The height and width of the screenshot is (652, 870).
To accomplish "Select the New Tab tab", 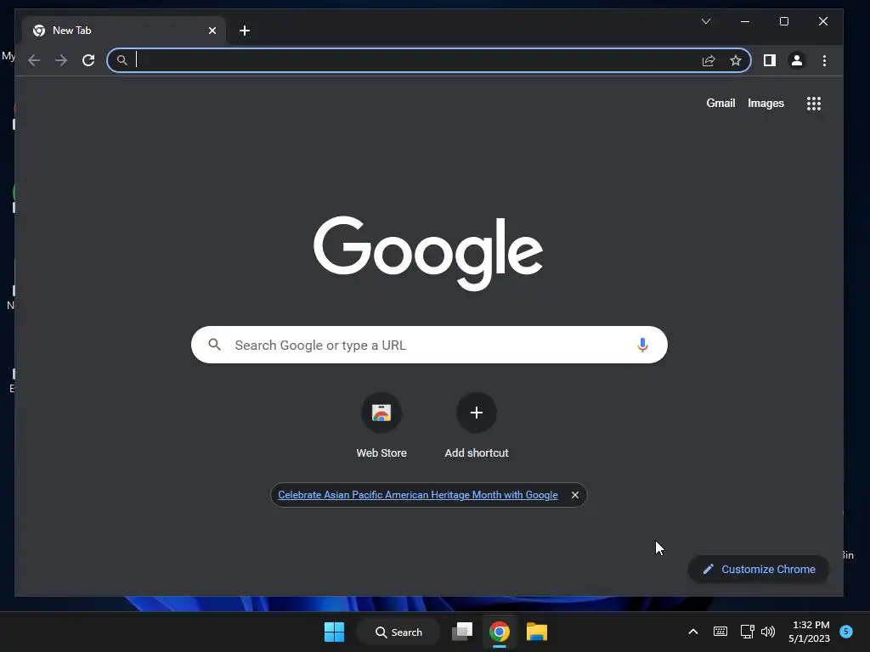I will click(124, 31).
